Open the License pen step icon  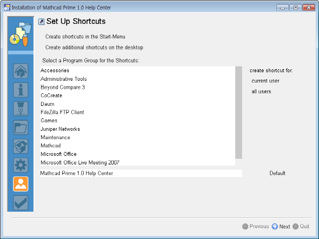pyautogui.click(x=21, y=109)
